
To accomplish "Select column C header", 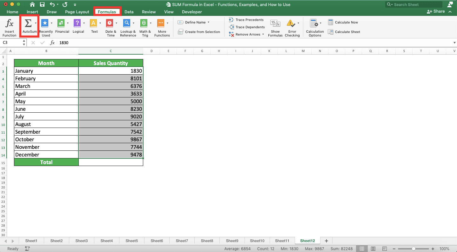I will (111, 51).
